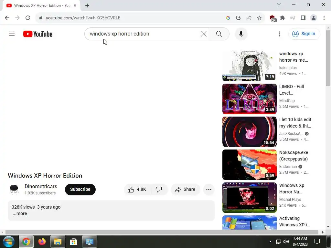331x248 pixels.
Task: Click the Share button
Action: coord(185,189)
